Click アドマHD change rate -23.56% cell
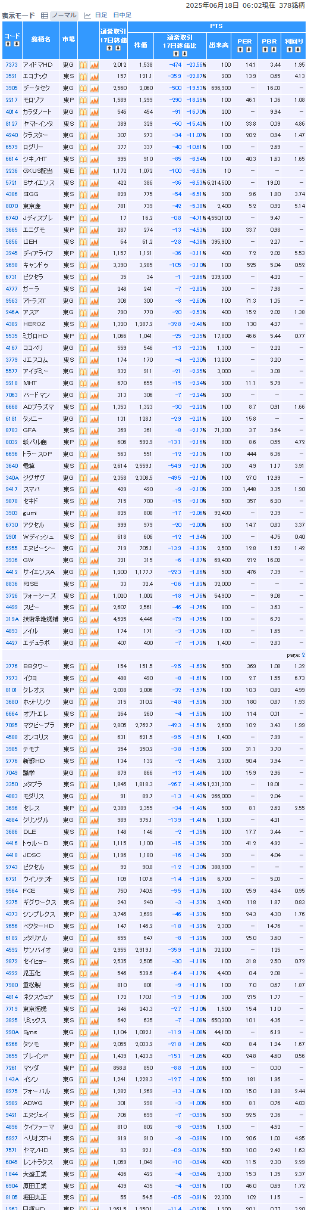Image resolution: width=311 pixels, height=1210 pixels. 195,64
